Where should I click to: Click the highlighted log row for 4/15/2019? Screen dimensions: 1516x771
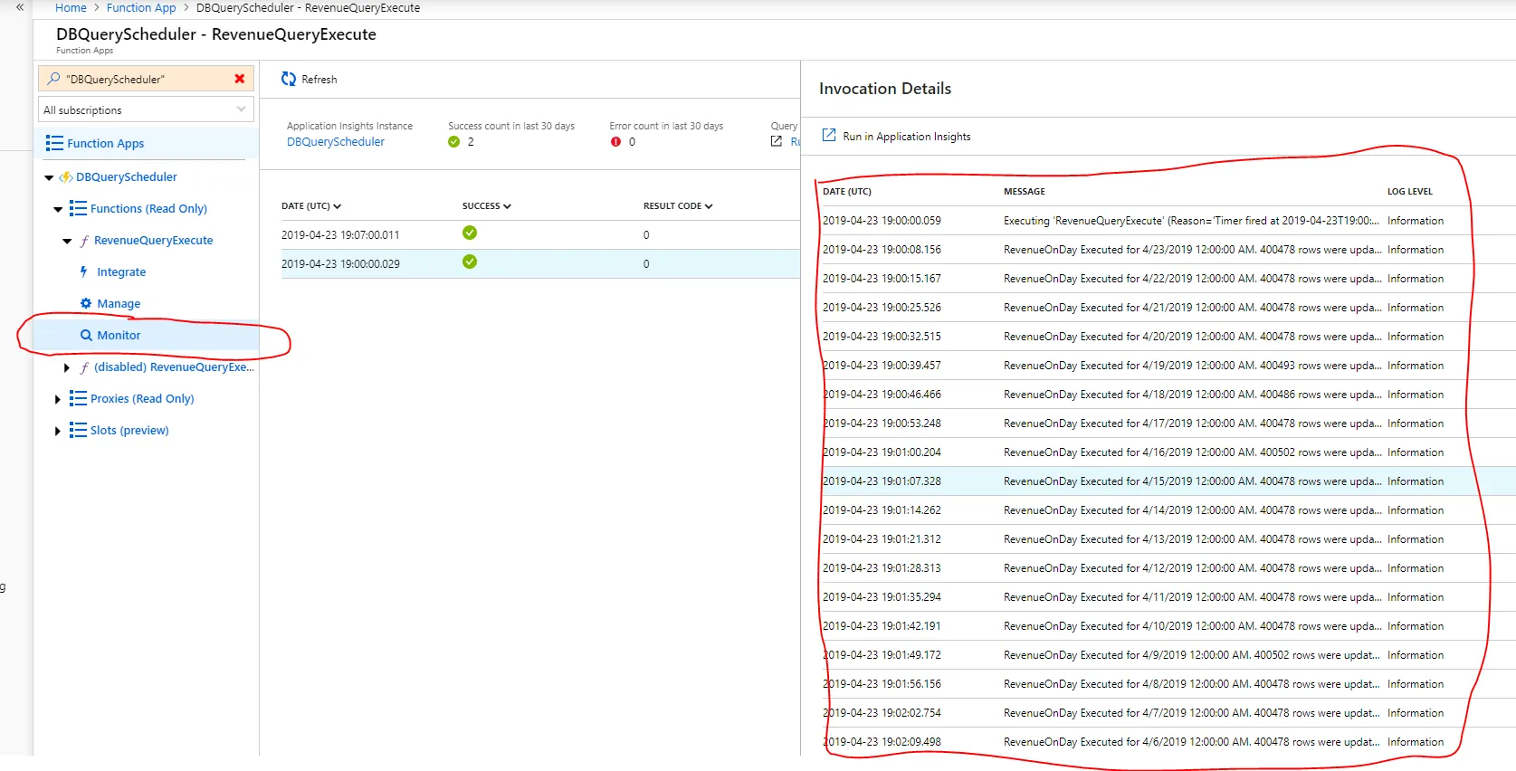(x=1168, y=481)
